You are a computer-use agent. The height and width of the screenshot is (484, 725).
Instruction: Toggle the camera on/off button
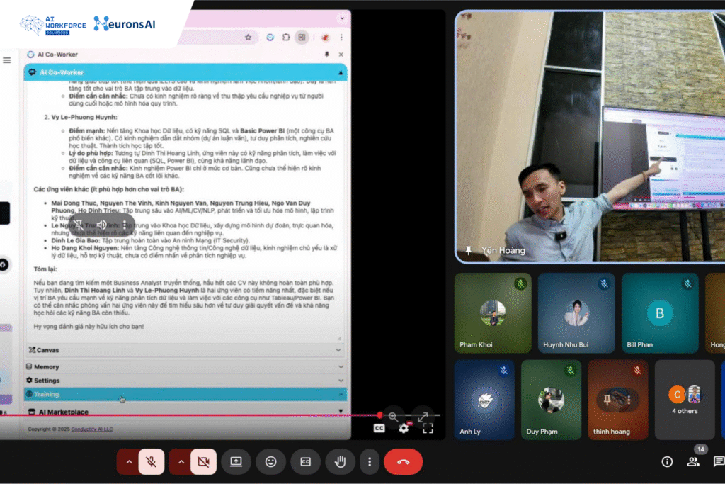click(x=203, y=461)
